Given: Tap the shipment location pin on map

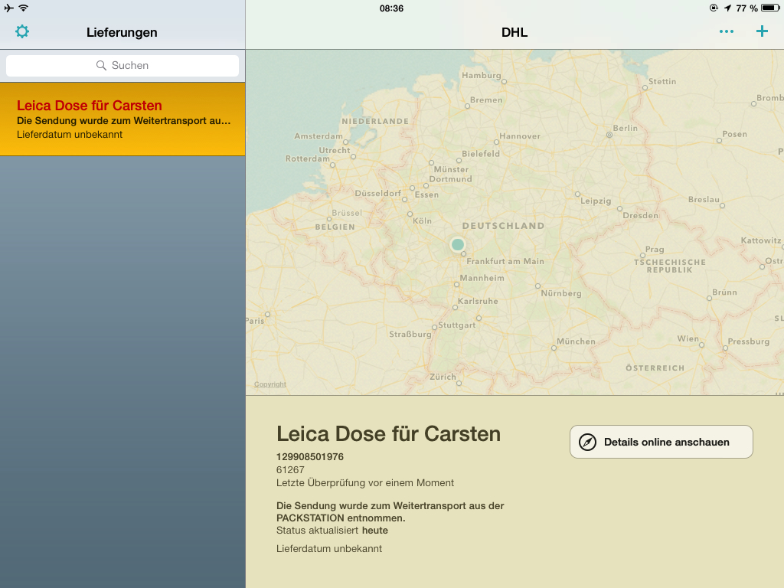Looking at the screenshot, I should (458, 244).
